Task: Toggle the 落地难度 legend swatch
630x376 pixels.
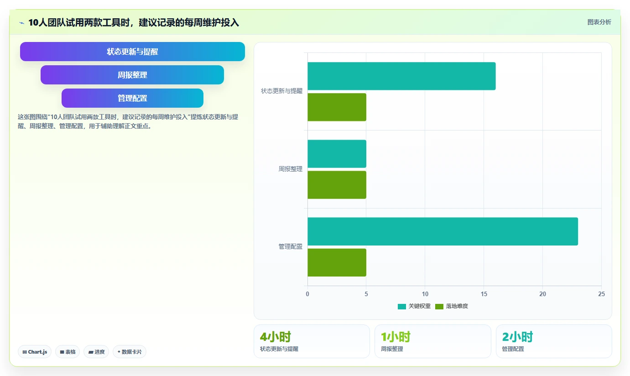Action: coord(439,306)
